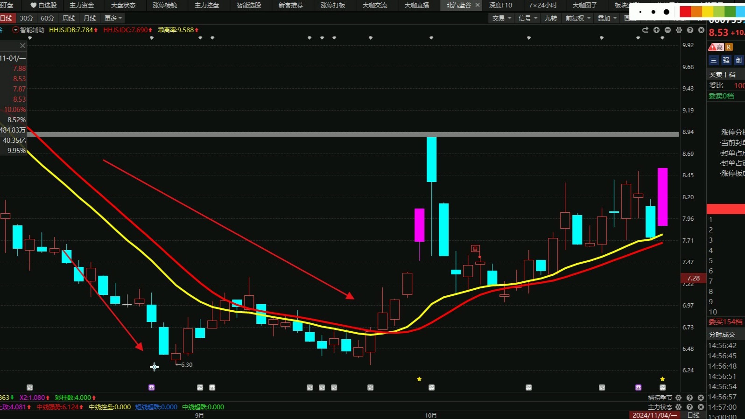
Task: Open the 捕捞季节 indicator help icon
Action: coord(690,398)
